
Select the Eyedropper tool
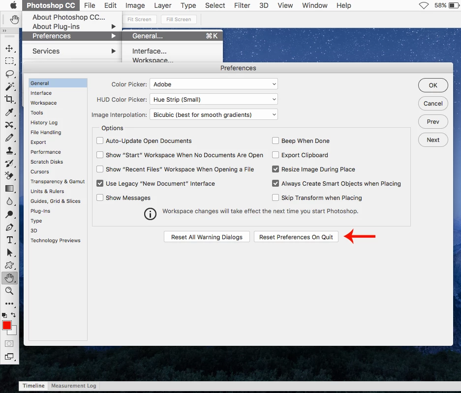click(x=9, y=112)
